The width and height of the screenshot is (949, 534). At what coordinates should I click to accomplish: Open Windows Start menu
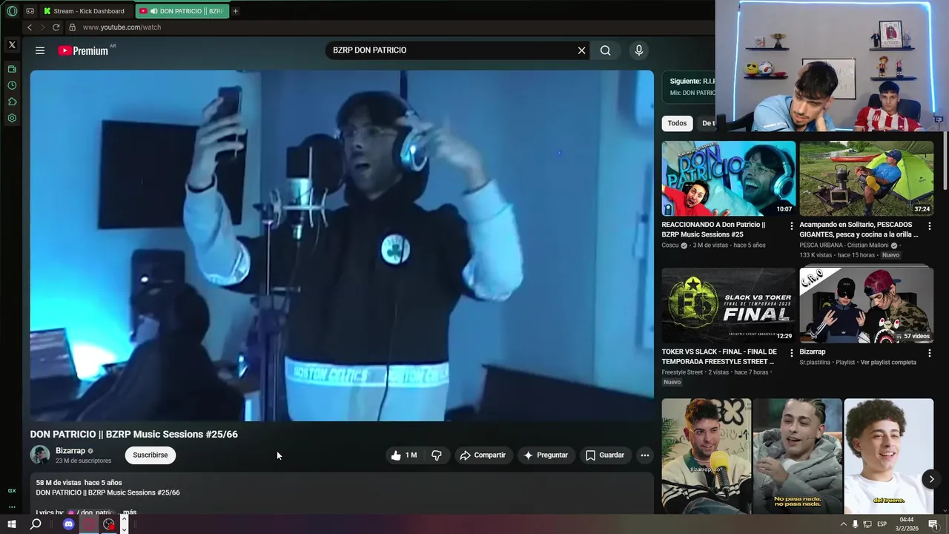point(12,524)
